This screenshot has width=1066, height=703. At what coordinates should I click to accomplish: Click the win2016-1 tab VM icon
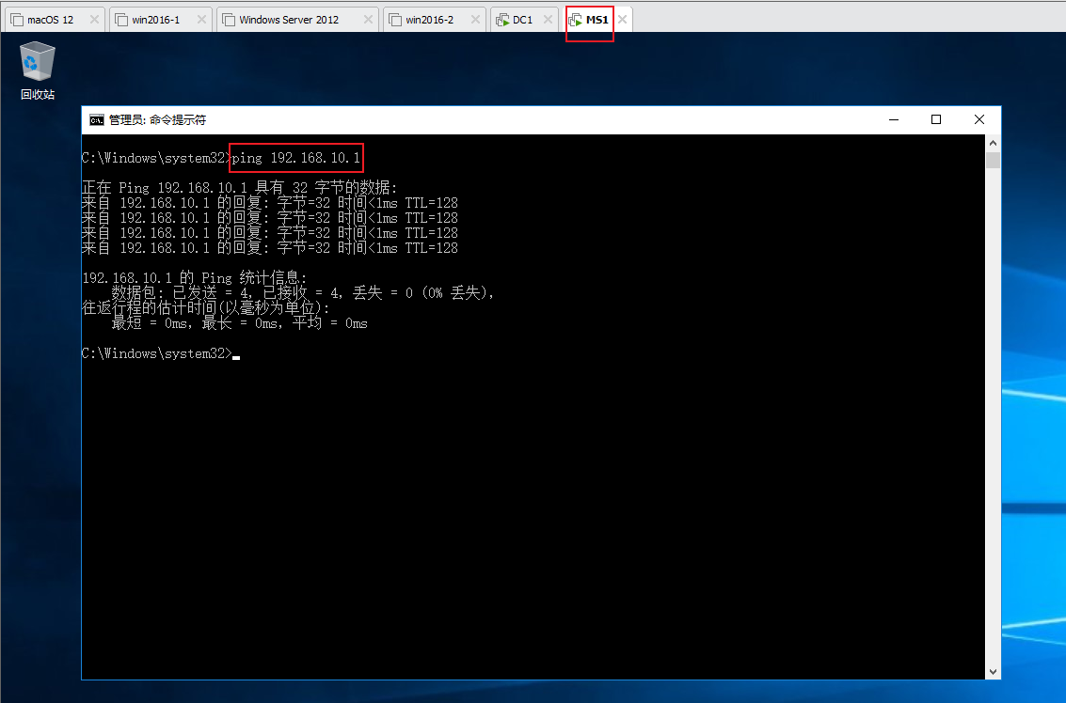pos(121,20)
